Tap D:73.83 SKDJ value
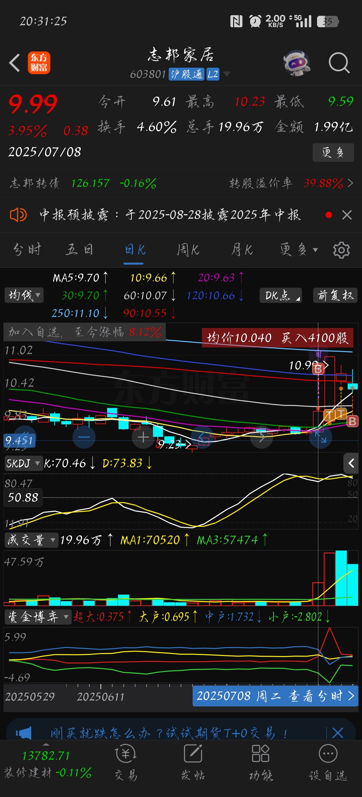 127,463
